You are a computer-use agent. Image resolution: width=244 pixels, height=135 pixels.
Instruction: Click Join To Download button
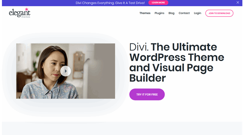(219, 13)
